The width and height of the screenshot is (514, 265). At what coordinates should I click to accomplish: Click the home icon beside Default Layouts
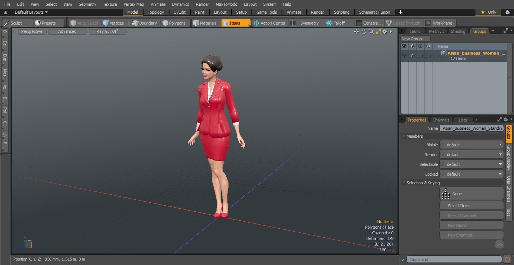click(5, 12)
